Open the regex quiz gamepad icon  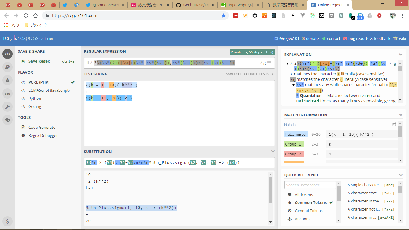point(7,93)
